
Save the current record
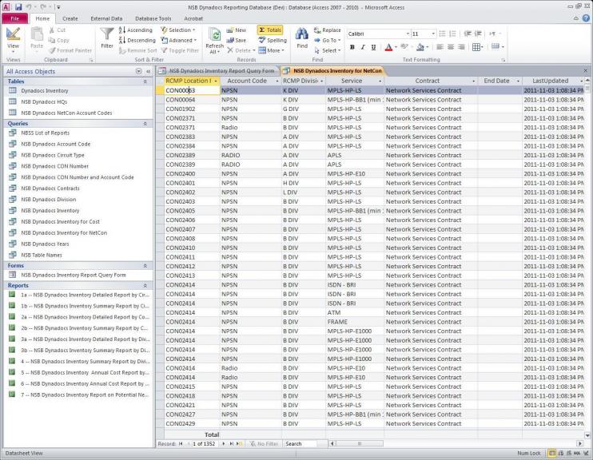point(236,40)
